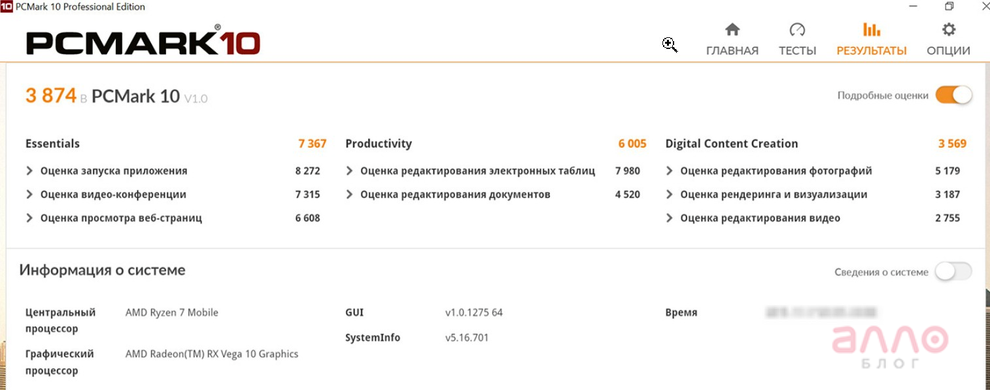Click the score value 8 272
This screenshot has width=990, height=390.
tap(307, 171)
